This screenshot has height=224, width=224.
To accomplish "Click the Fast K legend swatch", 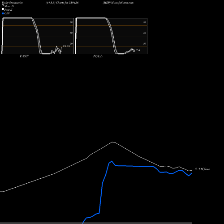I will click(3, 9).
